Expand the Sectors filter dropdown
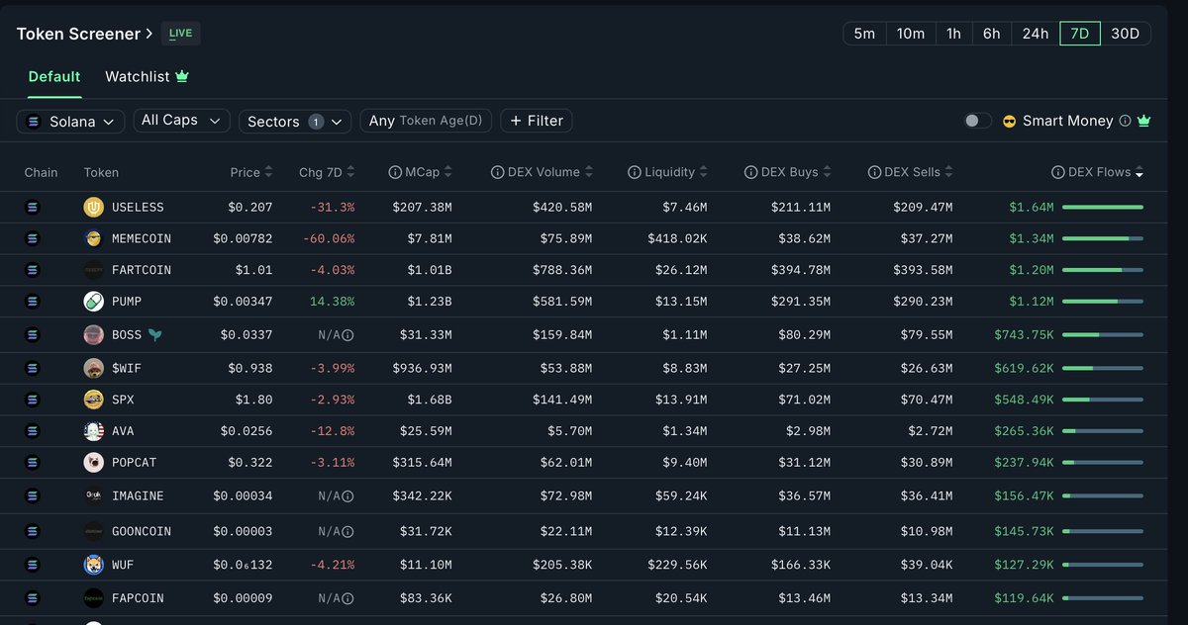Screen dimensions: 1188x625 [x=294, y=121]
